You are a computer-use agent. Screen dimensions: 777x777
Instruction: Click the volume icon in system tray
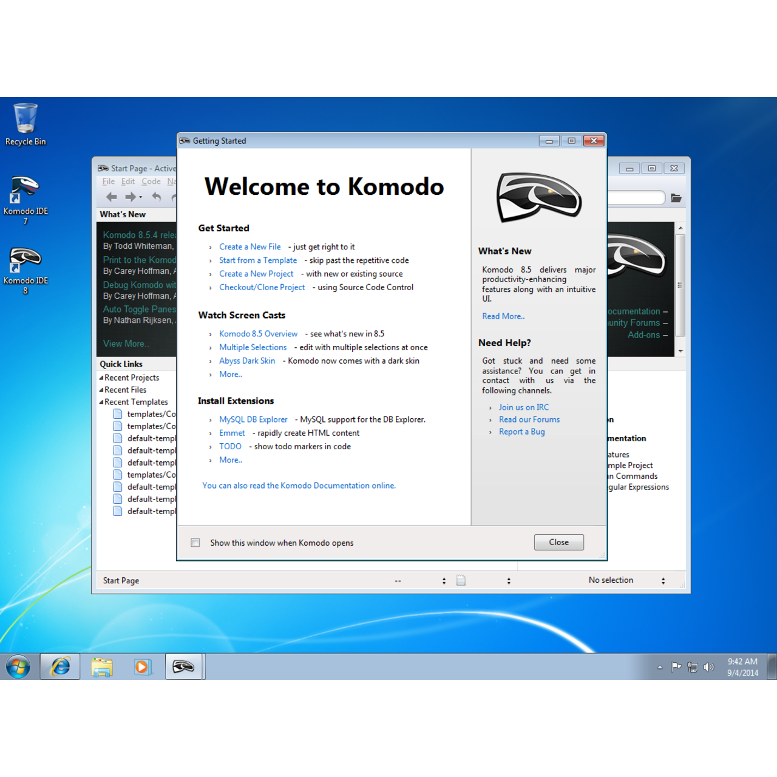pos(708,667)
